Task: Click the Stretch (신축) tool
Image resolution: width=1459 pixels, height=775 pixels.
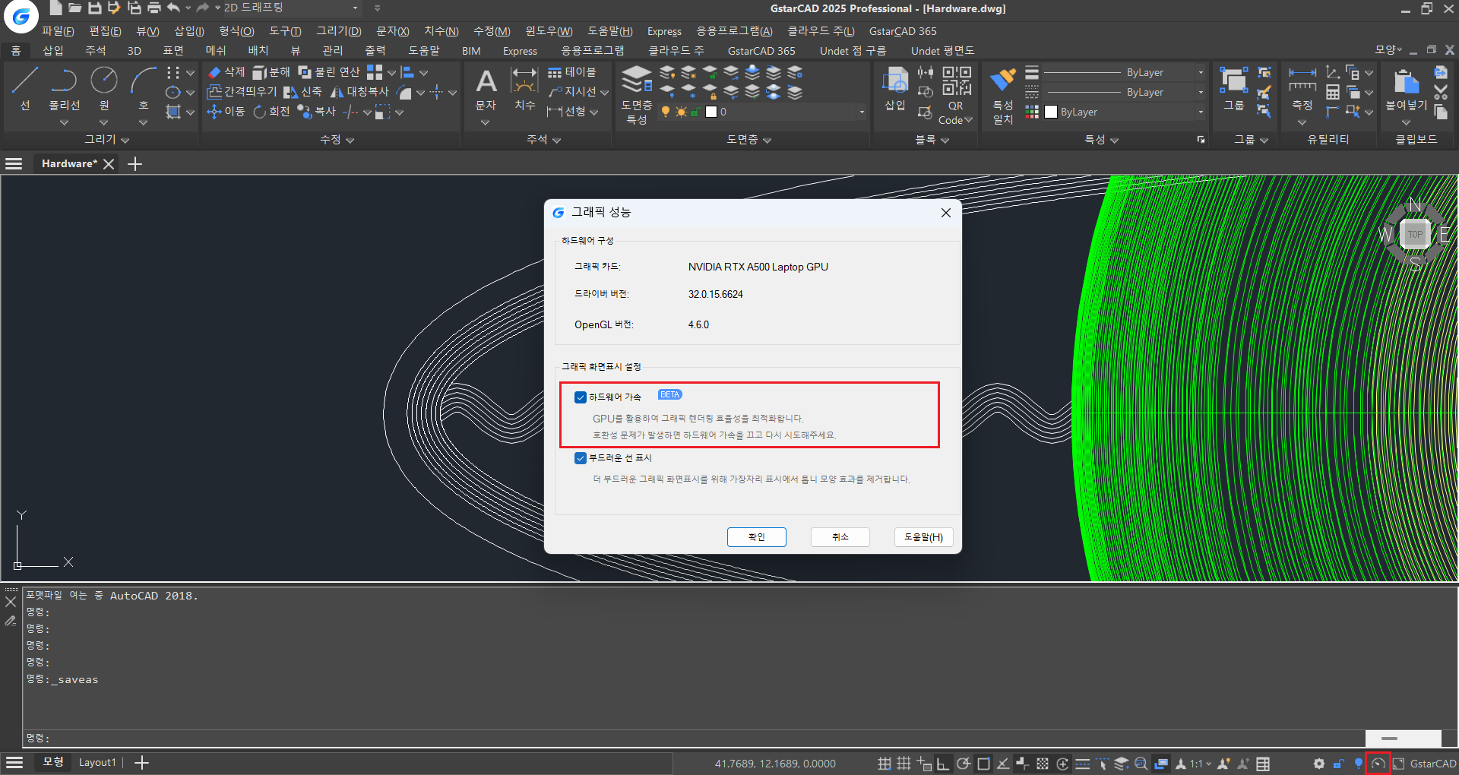Action: tap(302, 92)
